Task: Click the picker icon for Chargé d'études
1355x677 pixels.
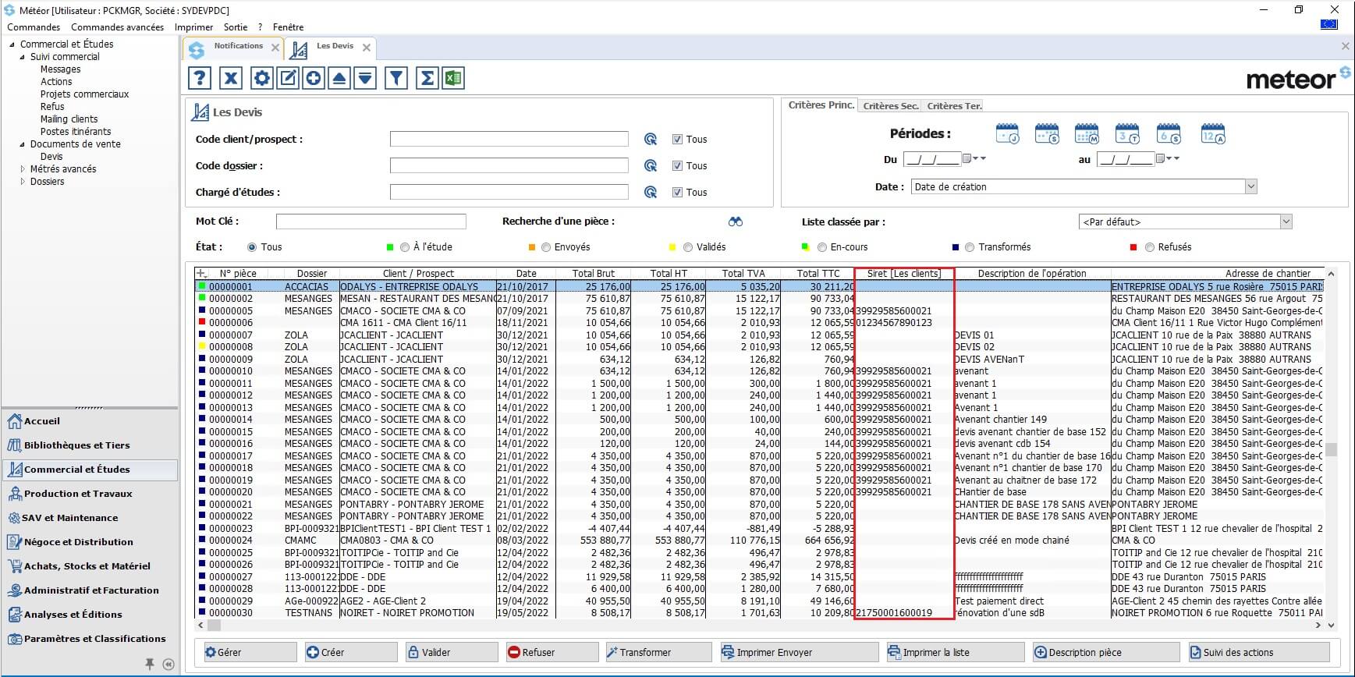Action: (x=650, y=193)
